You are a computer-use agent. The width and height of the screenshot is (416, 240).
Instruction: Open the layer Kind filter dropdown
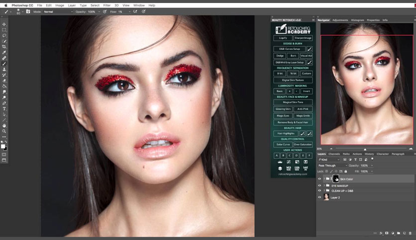(x=329, y=159)
